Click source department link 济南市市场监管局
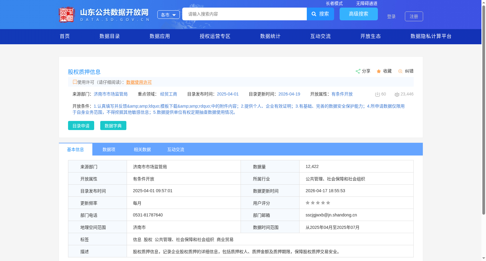486x261 pixels. point(111,94)
